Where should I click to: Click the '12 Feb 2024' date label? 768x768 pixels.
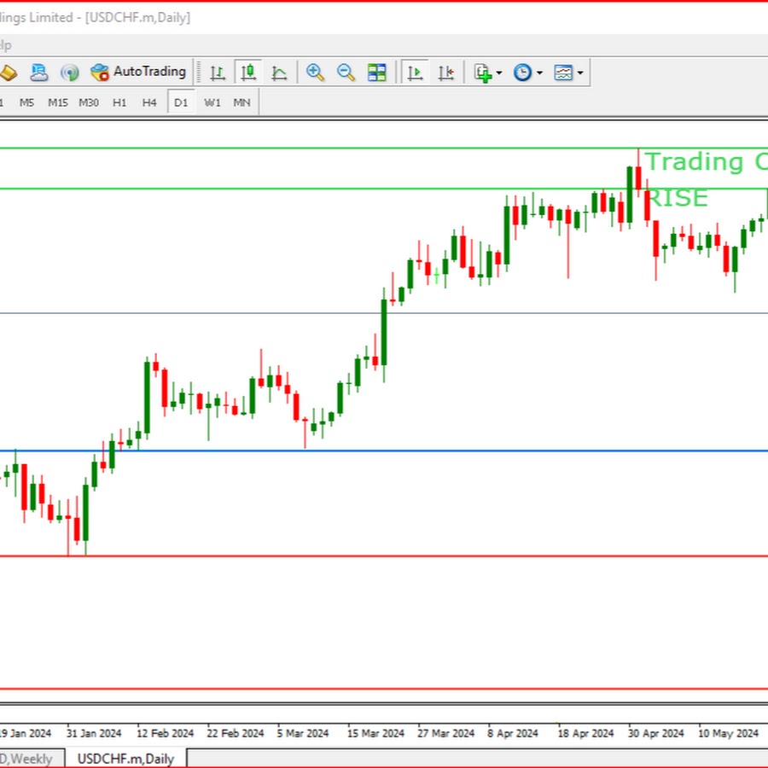[x=165, y=733]
